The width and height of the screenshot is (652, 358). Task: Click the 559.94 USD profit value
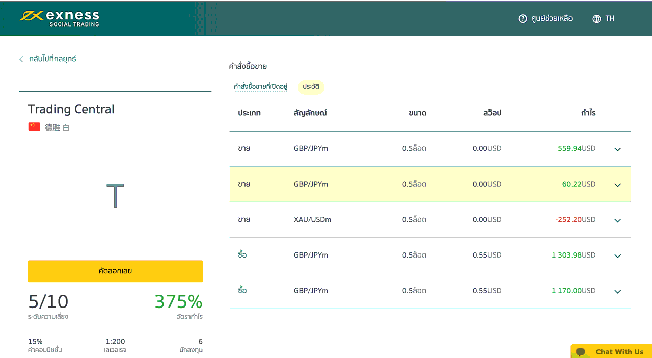point(577,149)
